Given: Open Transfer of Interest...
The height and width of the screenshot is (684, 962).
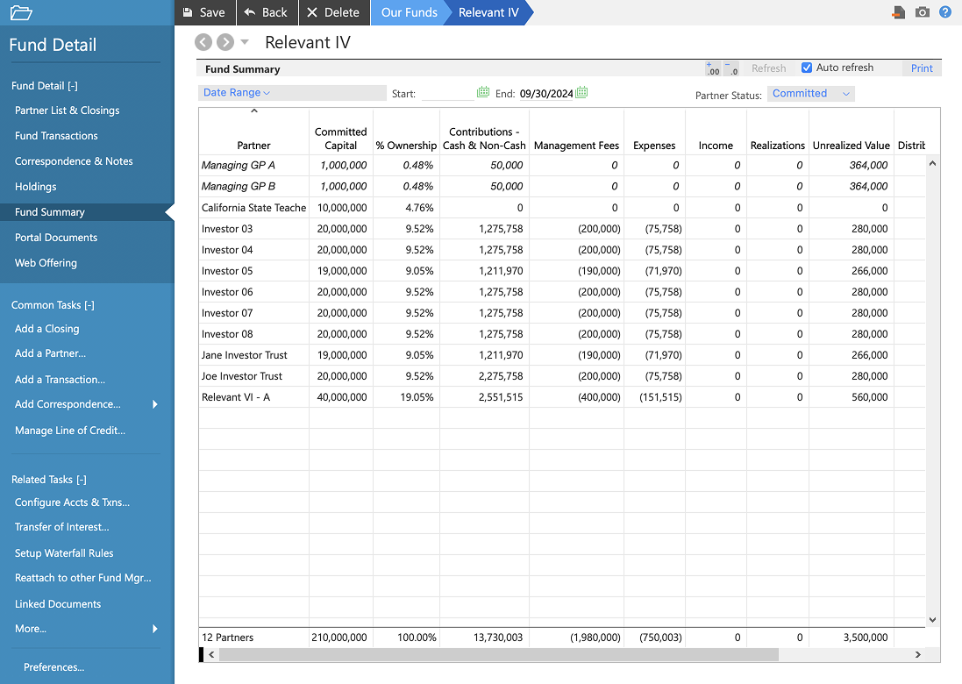Looking at the screenshot, I should click(x=62, y=527).
